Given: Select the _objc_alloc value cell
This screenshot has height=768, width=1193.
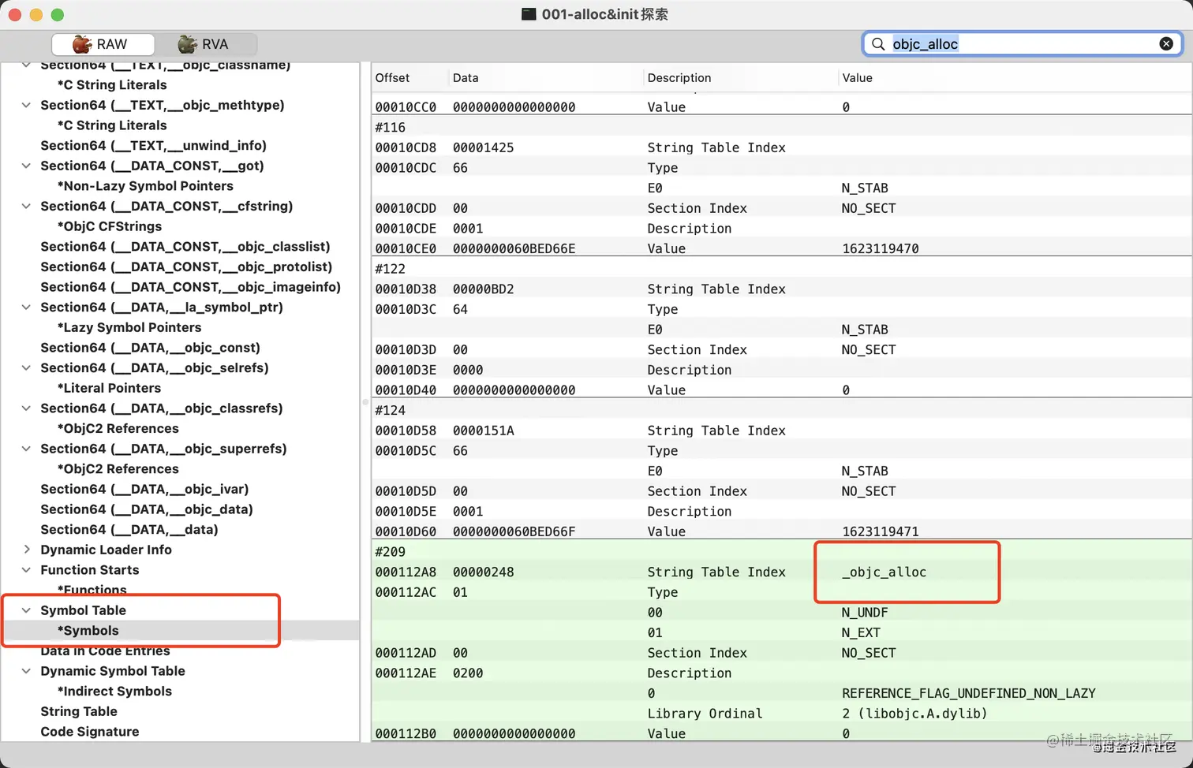Looking at the screenshot, I should [884, 572].
